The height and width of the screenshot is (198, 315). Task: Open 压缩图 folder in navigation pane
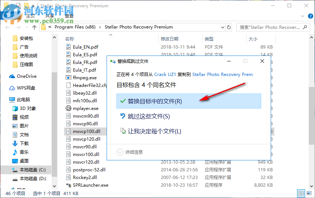26,64
